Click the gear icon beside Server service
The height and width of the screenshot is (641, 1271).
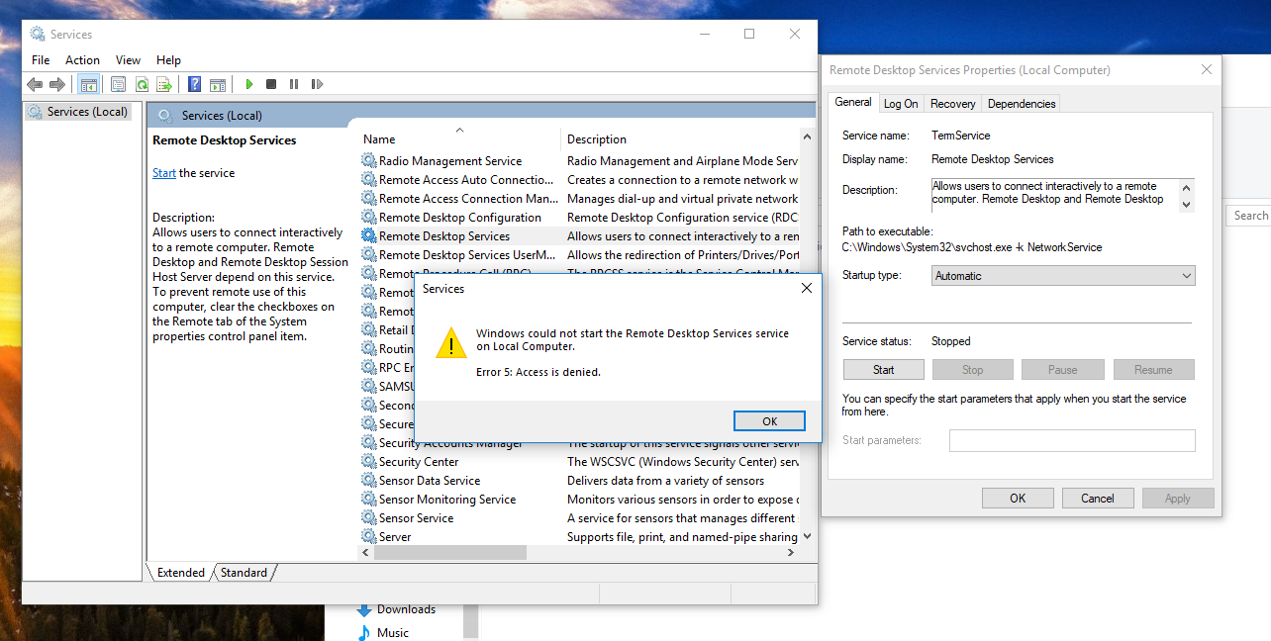point(369,536)
